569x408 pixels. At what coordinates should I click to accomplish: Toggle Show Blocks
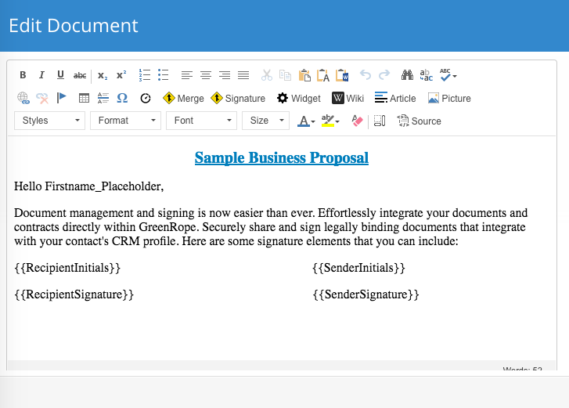coord(380,121)
